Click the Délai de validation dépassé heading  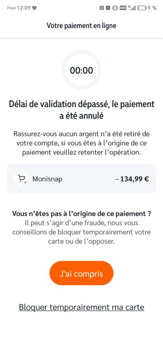click(x=81, y=110)
